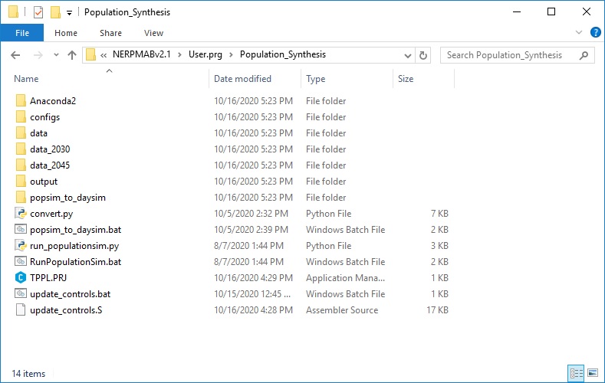The image size is (605, 383).
Task: Sort files by Date modified column
Action: (242, 79)
